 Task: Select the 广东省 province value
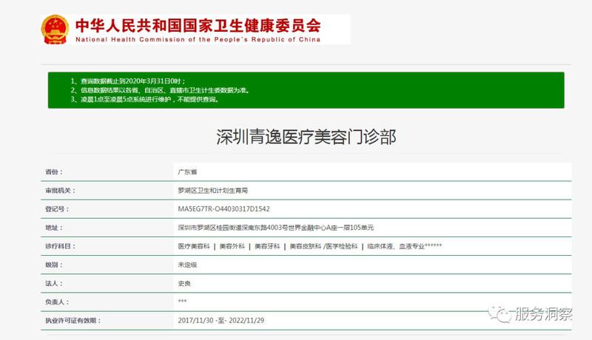point(187,171)
